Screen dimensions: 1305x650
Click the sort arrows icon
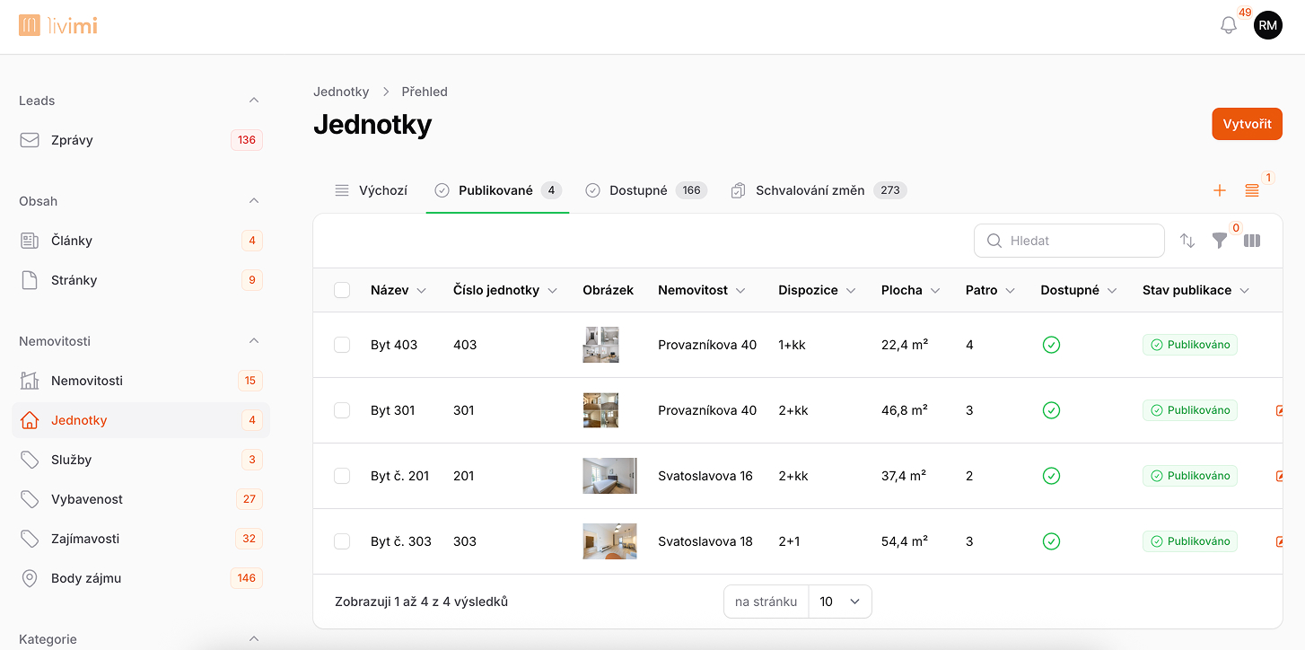point(1187,241)
